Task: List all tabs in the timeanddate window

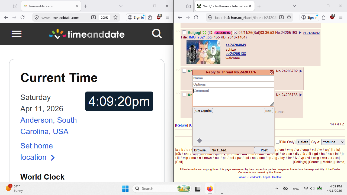Action: pyautogui.click(x=121, y=6)
